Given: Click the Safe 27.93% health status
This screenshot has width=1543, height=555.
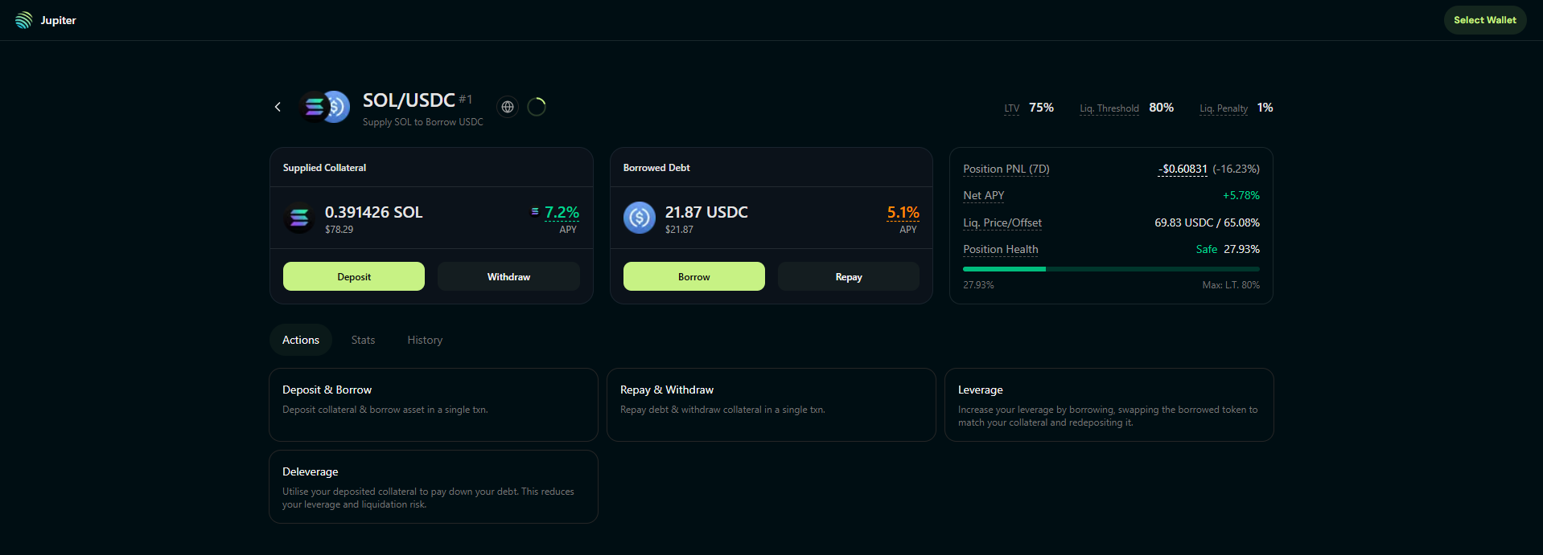Looking at the screenshot, I should (1228, 249).
